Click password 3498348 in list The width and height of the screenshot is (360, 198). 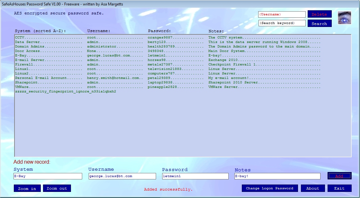[x=156, y=51]
